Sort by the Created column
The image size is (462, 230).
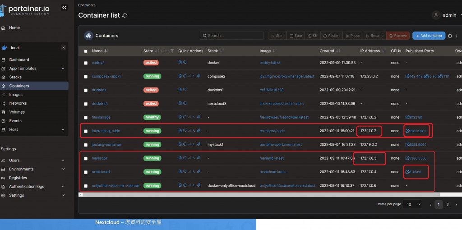(x=338, y=51)
